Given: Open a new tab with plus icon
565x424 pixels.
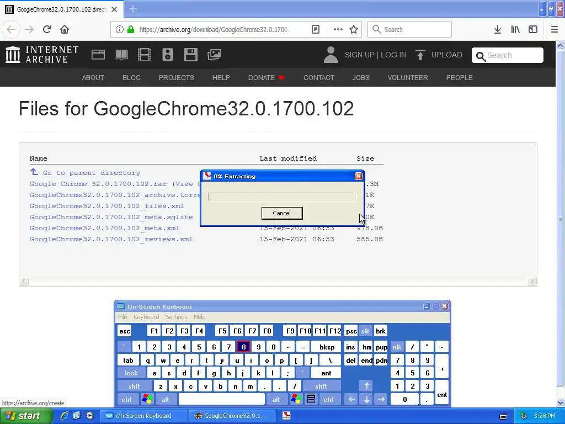Looking at the screenshot, I should (133, 9).
